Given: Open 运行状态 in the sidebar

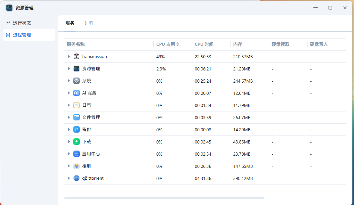Looking at the screenshot, I should pos(22,23).
